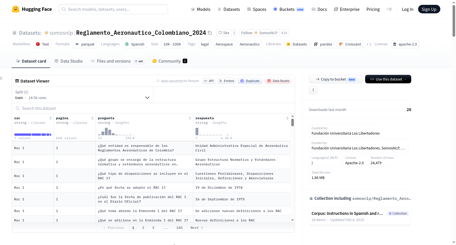Copy dataset name with the copy icon

tap(210, 33)
